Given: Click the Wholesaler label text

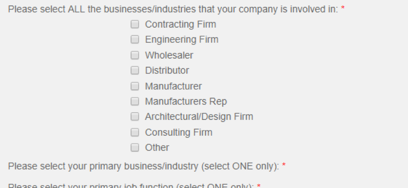Looking at the screenshot, I should point(169,55).
